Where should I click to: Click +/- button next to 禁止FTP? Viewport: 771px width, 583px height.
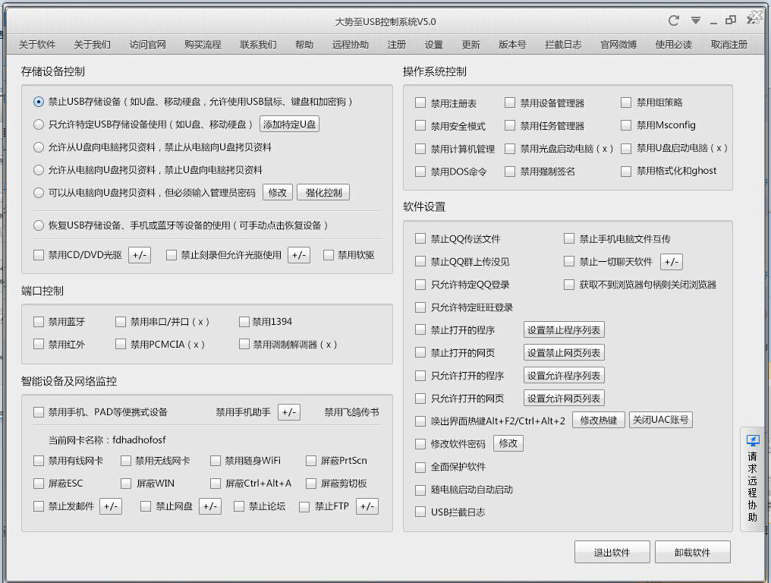pyautogui.click(x=367, y=506)
